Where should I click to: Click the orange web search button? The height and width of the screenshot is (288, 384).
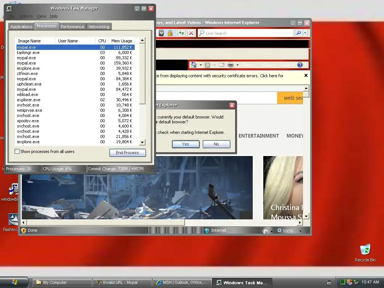point(290,98)
